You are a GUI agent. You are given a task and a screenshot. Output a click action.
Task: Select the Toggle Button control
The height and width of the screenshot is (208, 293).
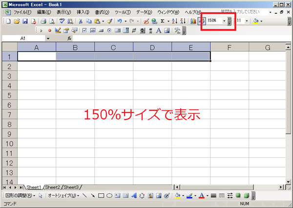[x=134, y=30]
